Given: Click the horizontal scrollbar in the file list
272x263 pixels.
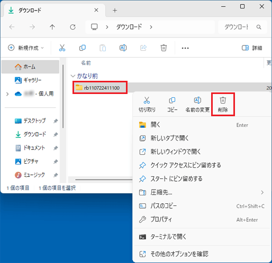Looking at the screenshot, I should [x=104, y=180].
